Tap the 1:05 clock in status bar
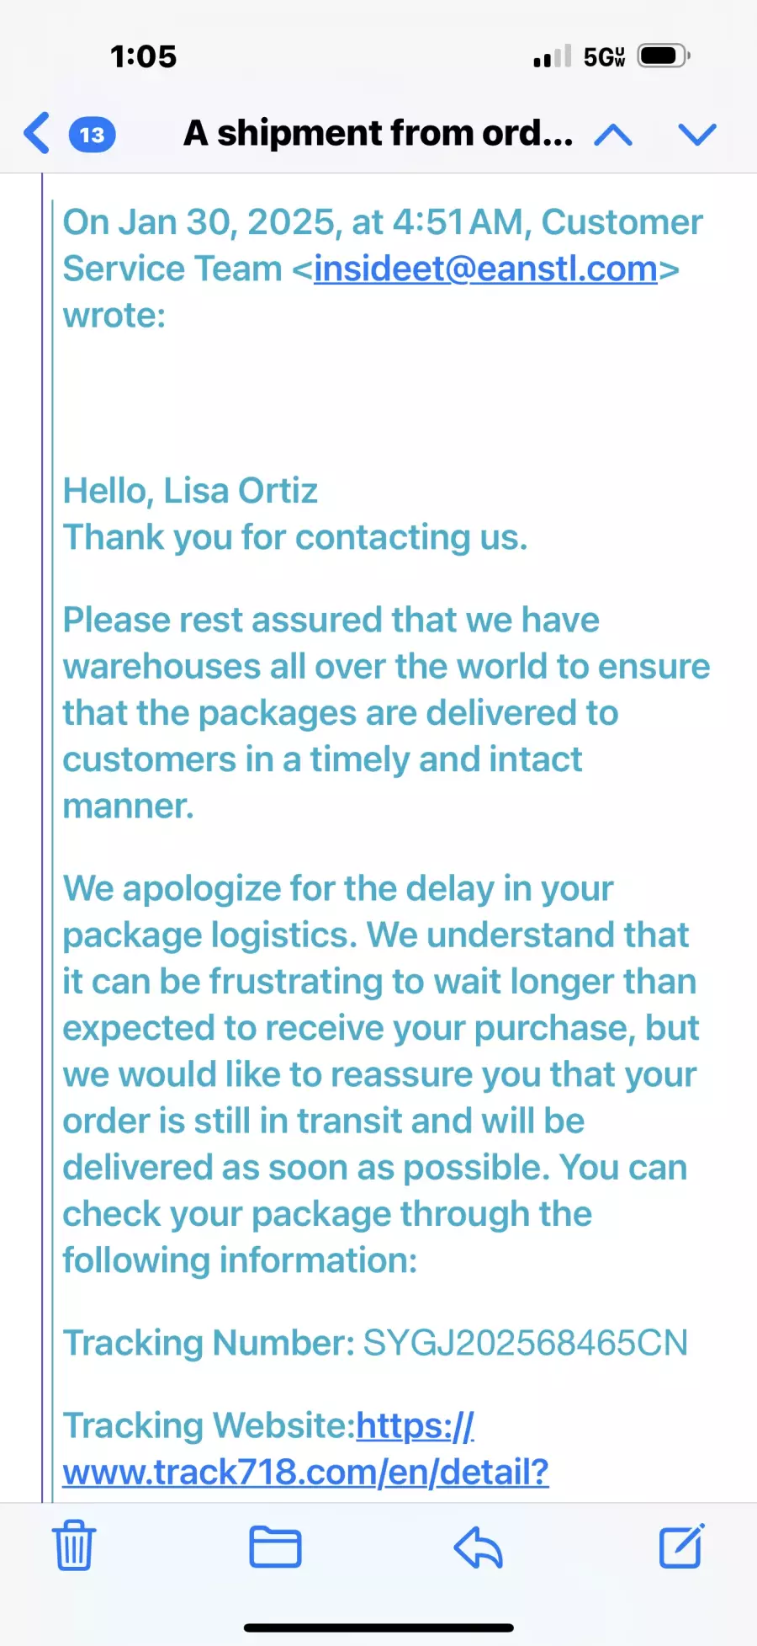Image resolution: width=757 pixels, height=1646 pixels. click(143, 56)
